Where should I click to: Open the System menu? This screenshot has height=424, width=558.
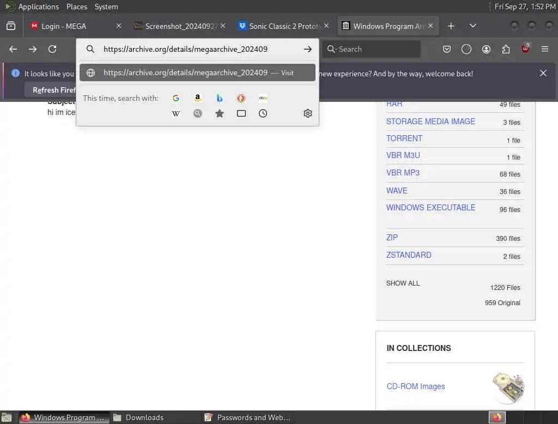coord(106,7)
